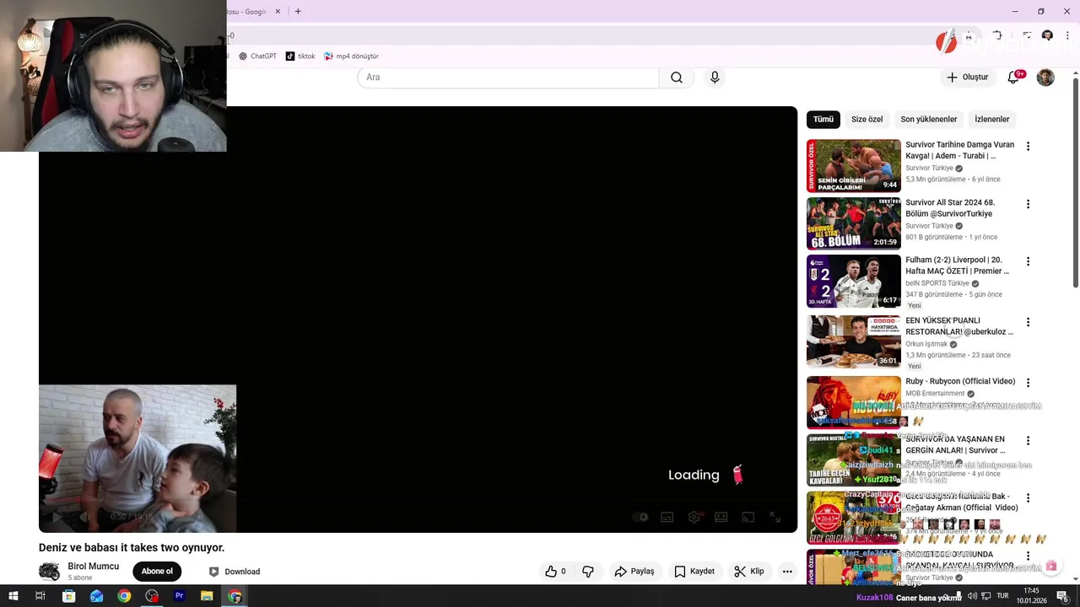Viewport: 1080px width, 607px height.
Task: Open Task View in the taskbar
Action: pos(40,596)
